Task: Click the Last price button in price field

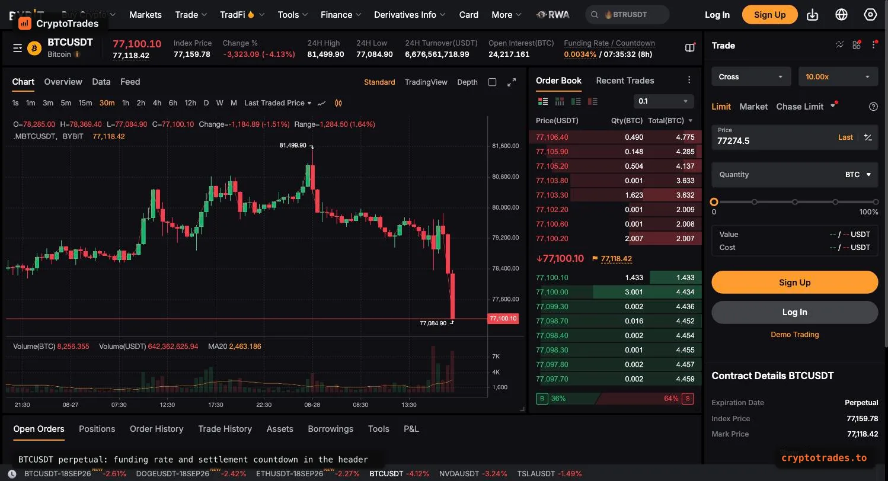Action: click(x=845, y=137)
